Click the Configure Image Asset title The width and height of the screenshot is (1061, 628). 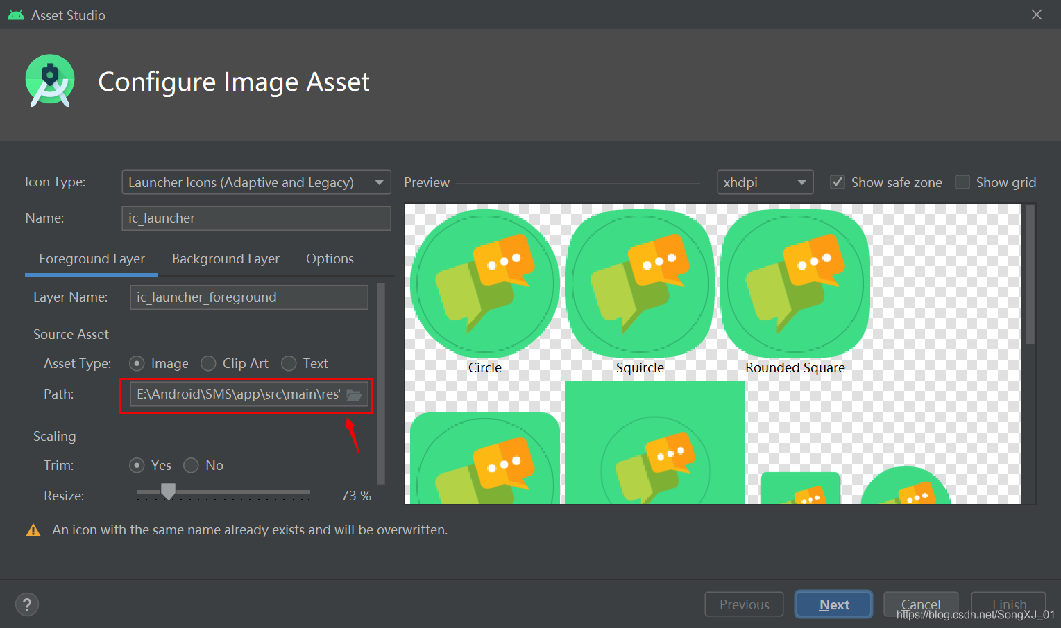[x=234, y=82]
